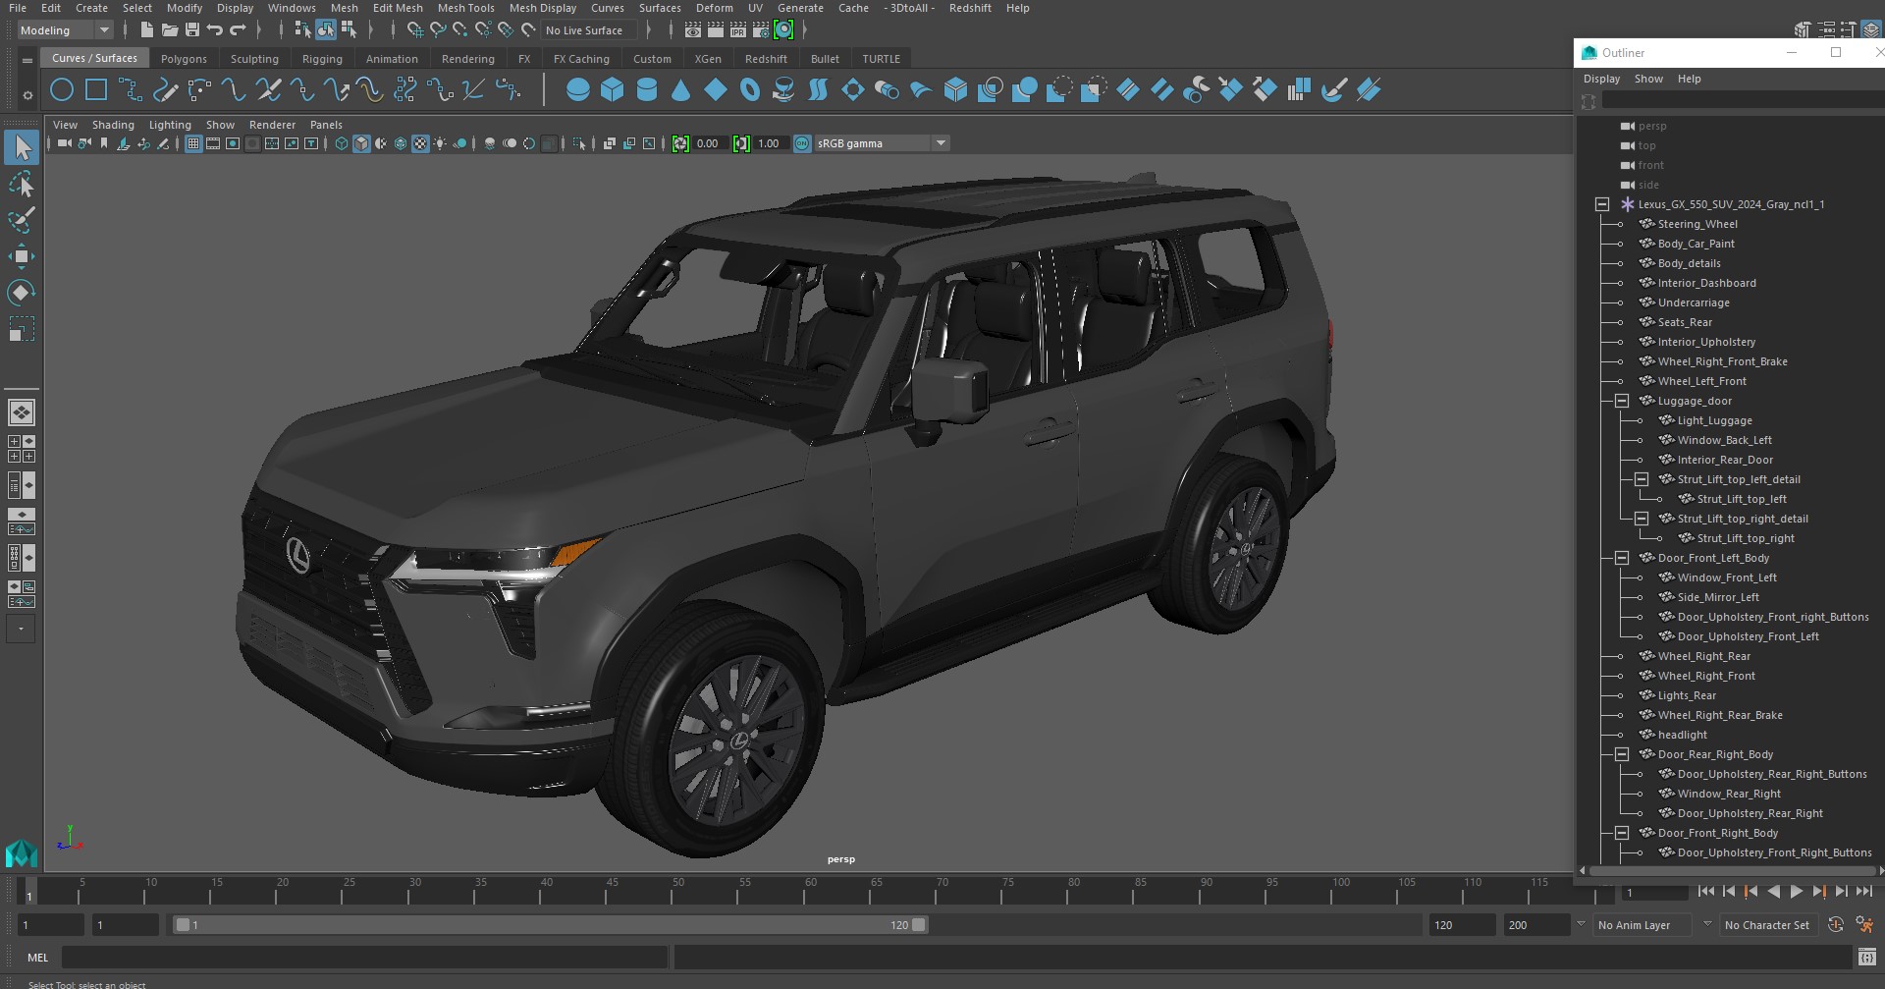Screen dimensions: 1885x989
Task: Click the Open Scene folder icon
Action: tap(170, 30)
